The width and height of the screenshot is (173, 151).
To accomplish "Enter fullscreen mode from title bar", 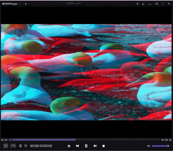I will click(163, 4).
